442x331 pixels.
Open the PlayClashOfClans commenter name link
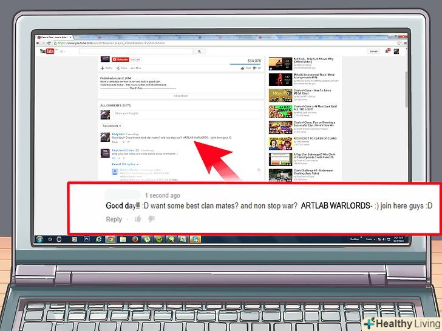click(x=123, y=150)
